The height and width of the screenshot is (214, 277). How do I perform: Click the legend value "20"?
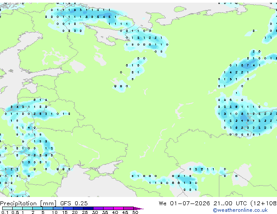(75, 212)
